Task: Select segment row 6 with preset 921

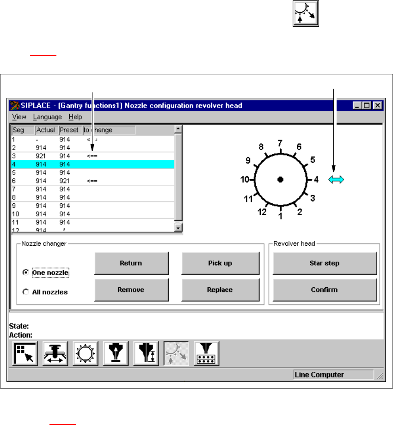Action: [93, 181]
